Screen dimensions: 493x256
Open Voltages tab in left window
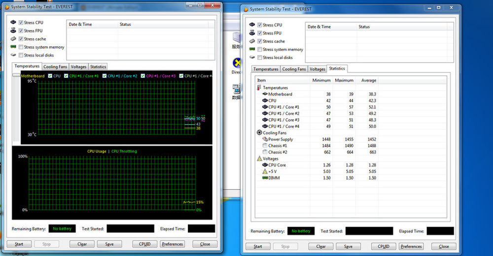78,66
